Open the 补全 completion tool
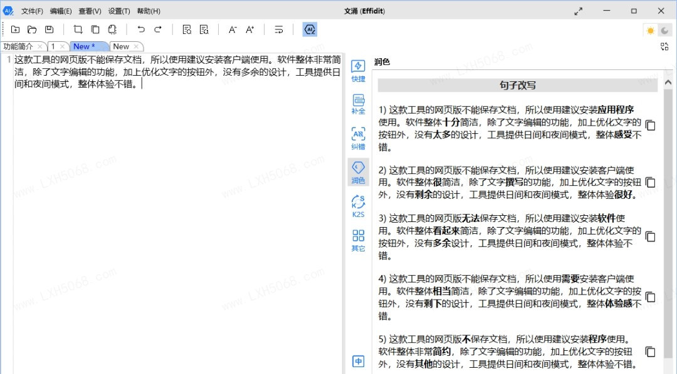677x374 pixels. [358, 104]
